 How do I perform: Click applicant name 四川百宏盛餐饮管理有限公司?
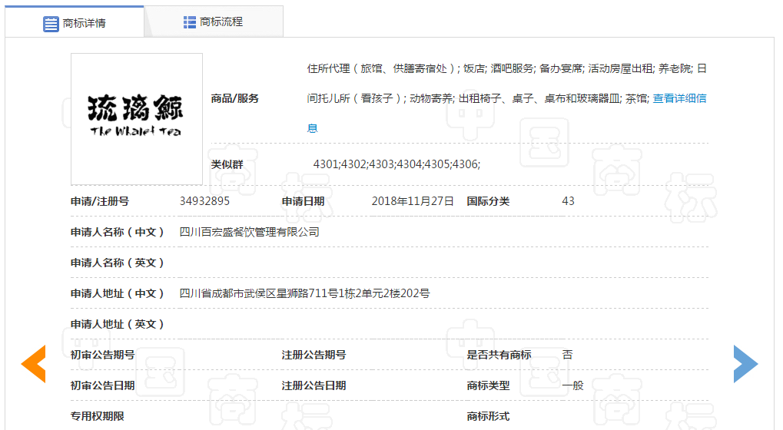(249, 232)
